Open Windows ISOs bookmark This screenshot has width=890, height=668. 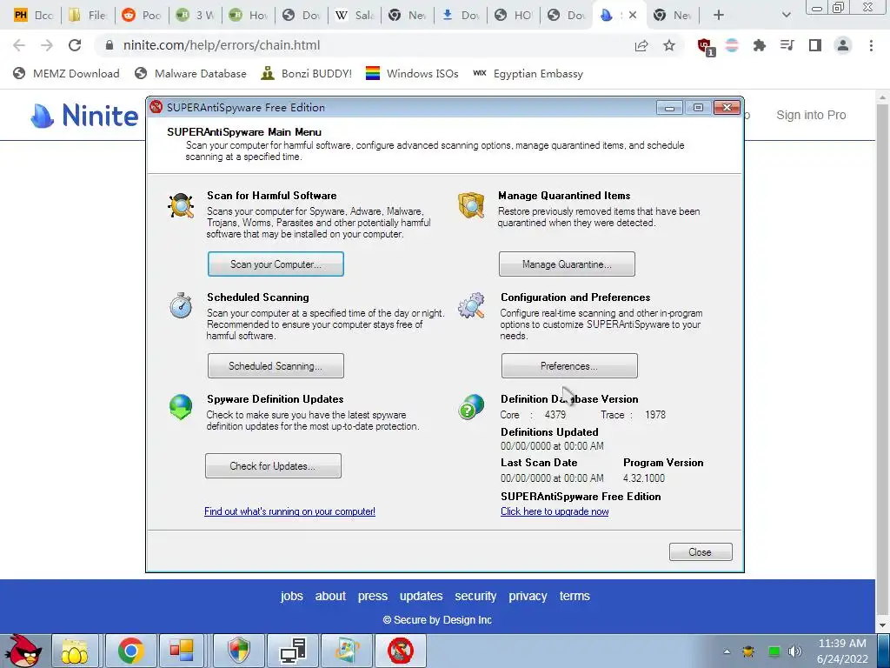click(411, 73)
